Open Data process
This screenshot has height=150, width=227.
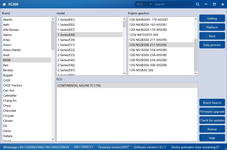[212, 45]
